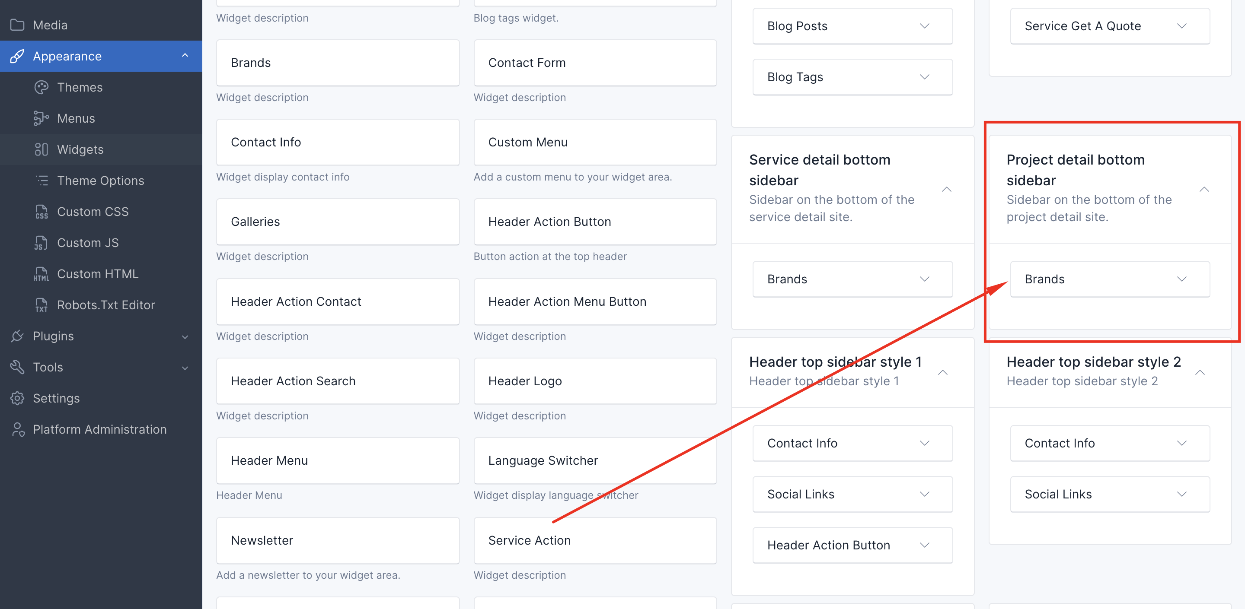Click the Platform Administration user icon

(17, 429)
